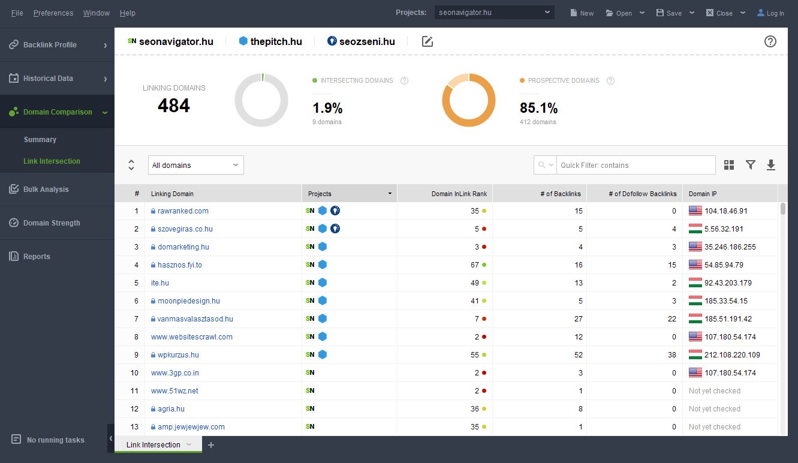Open the filter funnel icon
Image resolution: width=798 pixels, height=463 pixels.
pos(750,165)
